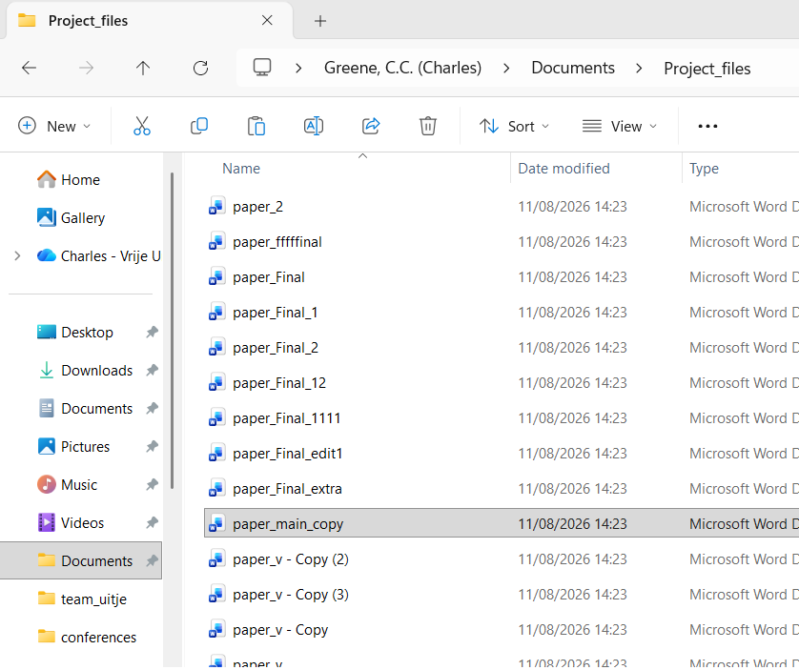
Task: Open the See more ellipsis menu
Action: pyautogui.click(x=707, y=126)
